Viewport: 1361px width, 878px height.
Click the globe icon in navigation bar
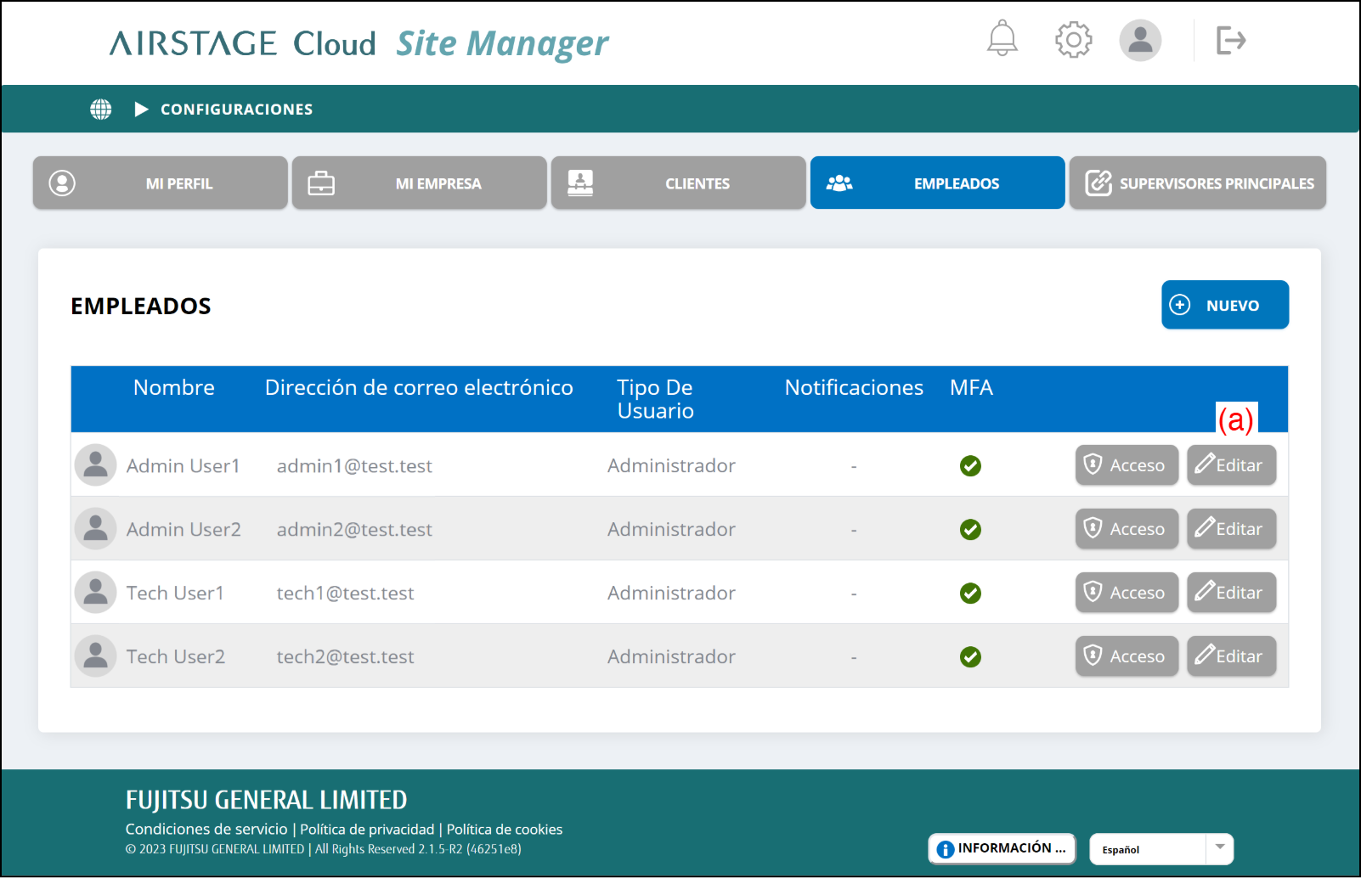point(101,110)
